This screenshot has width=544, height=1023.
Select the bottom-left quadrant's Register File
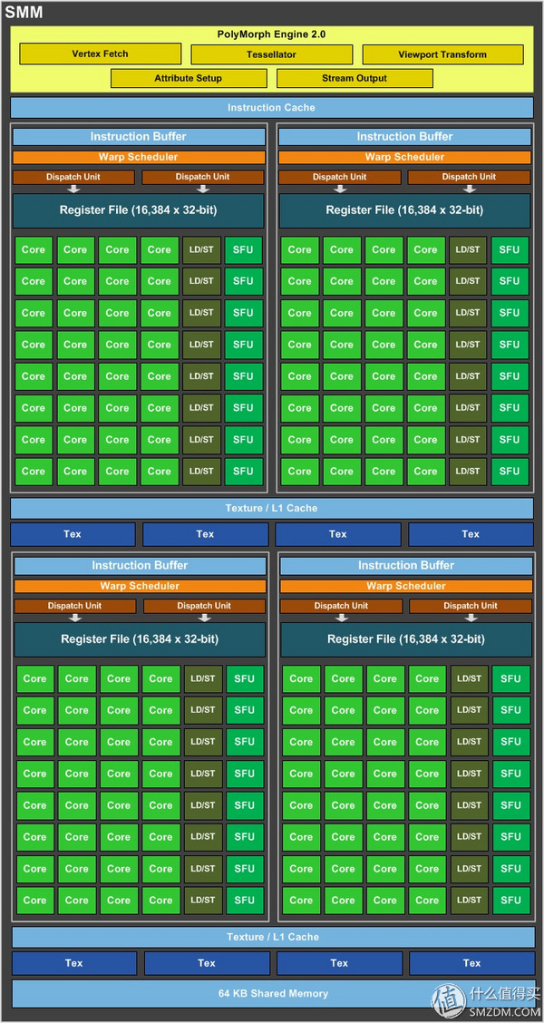(x=140, y=639)
